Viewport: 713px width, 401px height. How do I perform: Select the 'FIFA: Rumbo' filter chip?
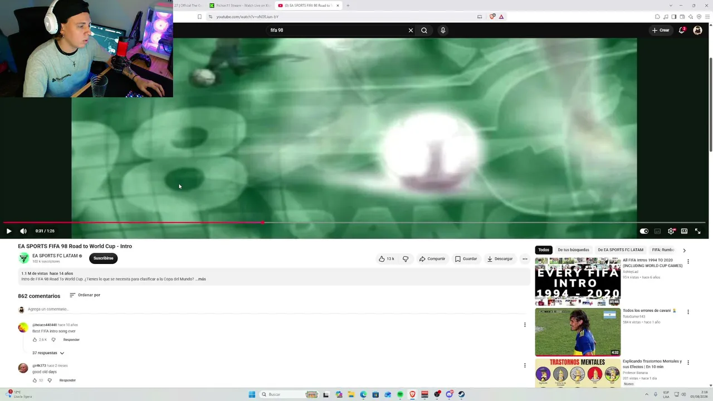pyautogui.click(x=663, y=250)
